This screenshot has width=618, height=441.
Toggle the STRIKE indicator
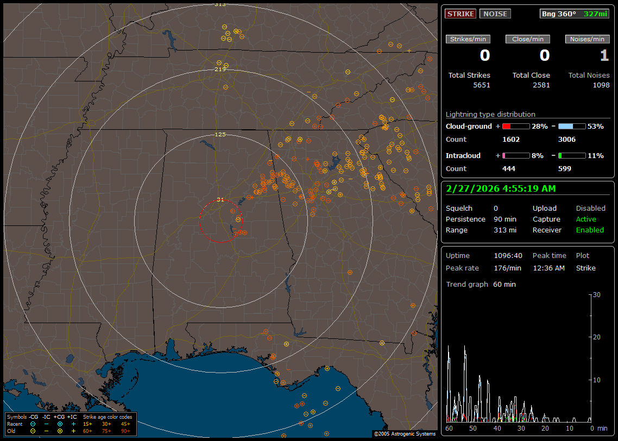(x=461, y=14)
